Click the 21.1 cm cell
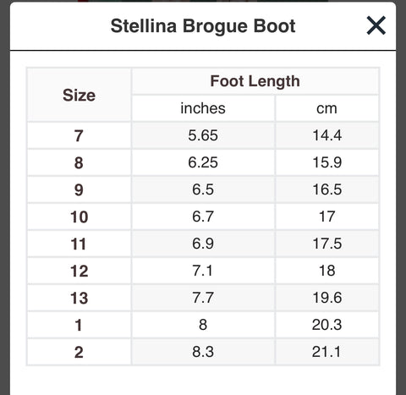 click(x=326, y=352)
